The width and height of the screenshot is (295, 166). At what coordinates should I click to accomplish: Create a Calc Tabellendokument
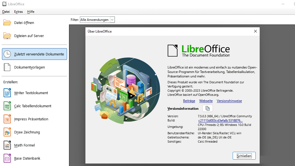(x=33, y=106)
